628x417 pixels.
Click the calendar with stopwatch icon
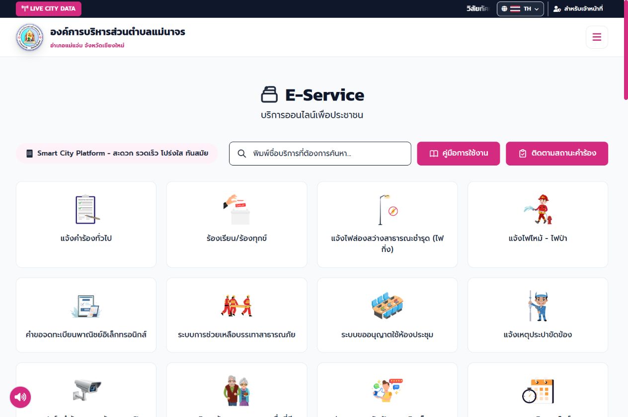tap(538, 391)
